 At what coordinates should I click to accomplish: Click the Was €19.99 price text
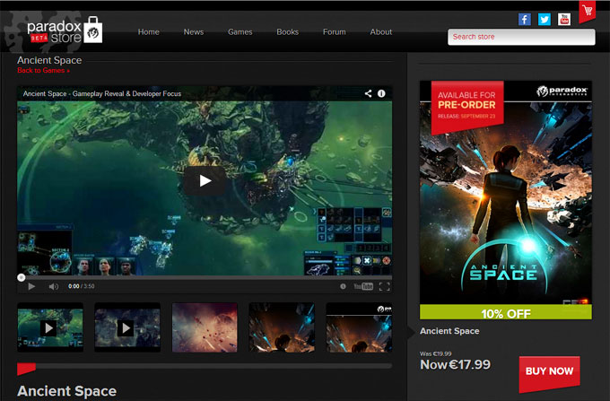click(x=436, y=353)
